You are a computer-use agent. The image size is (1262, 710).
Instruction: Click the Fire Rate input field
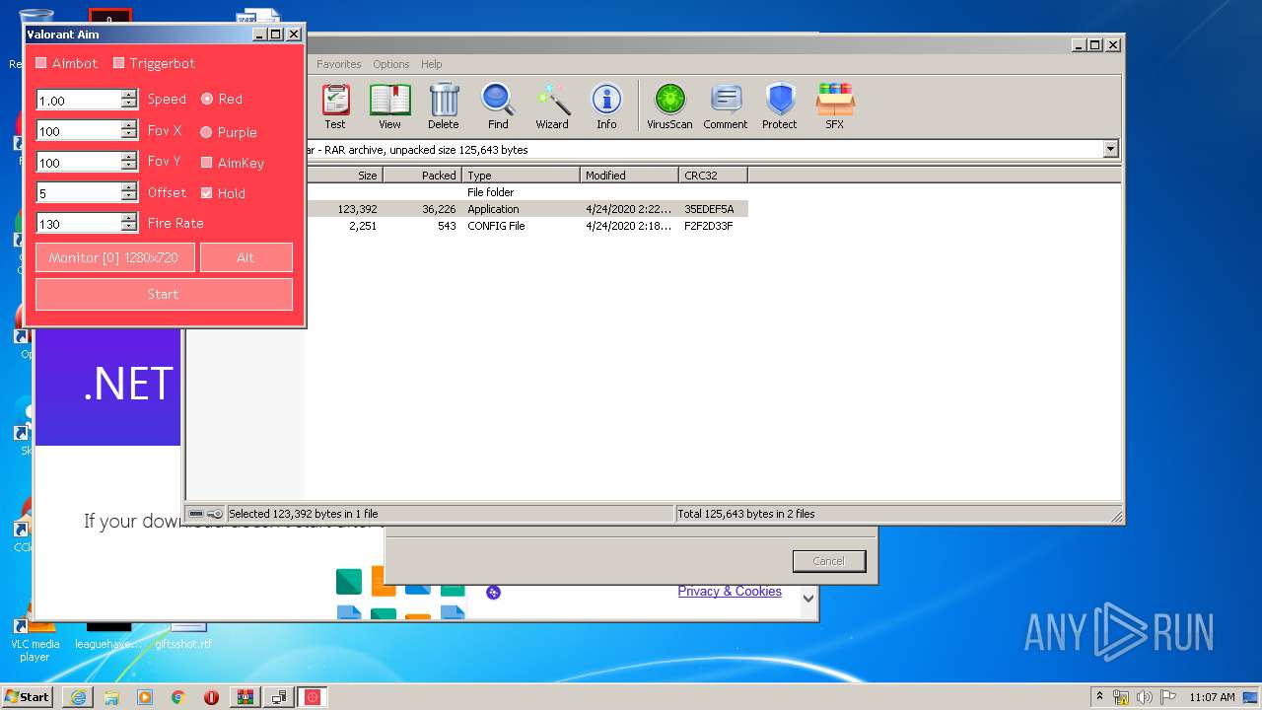79,223
